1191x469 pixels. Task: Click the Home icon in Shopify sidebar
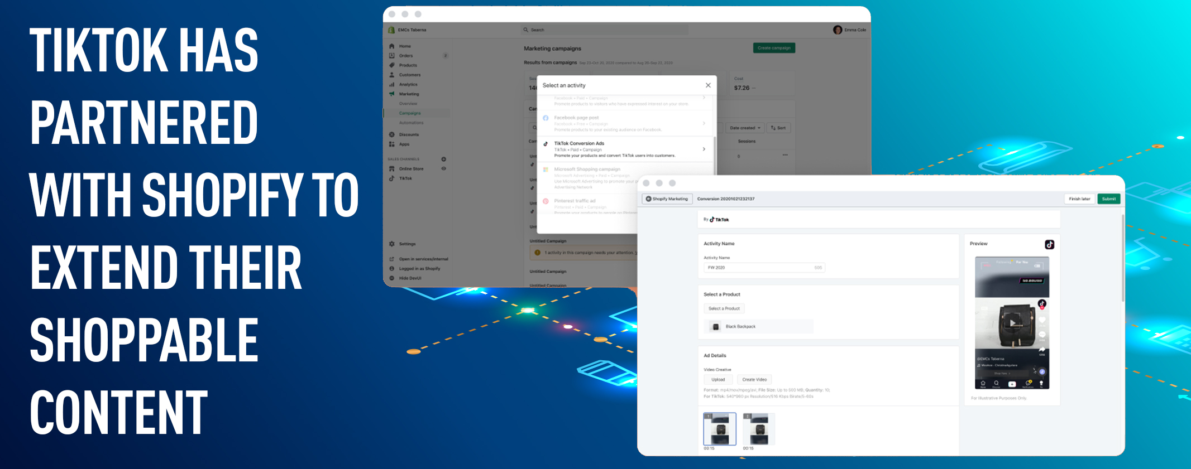392,46
